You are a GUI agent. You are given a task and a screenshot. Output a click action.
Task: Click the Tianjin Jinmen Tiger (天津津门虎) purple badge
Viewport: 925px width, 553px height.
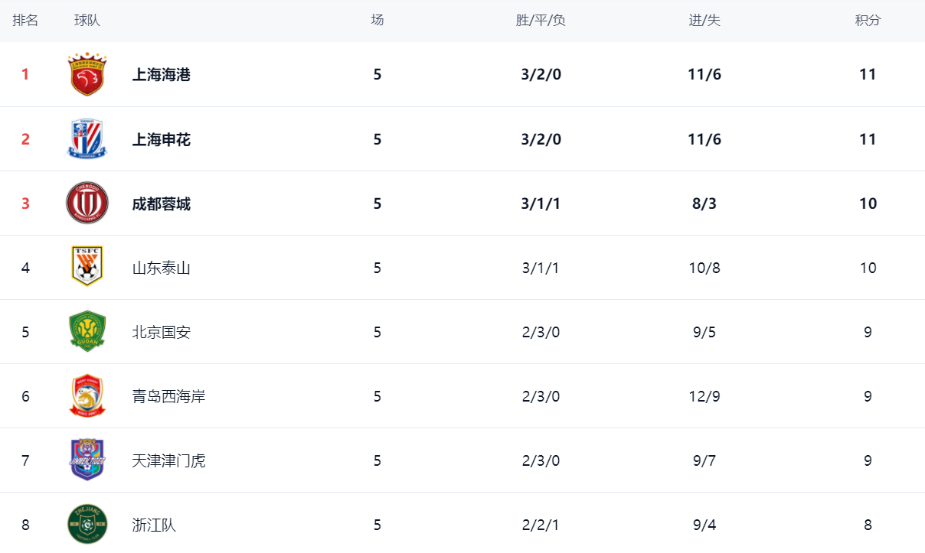click(x=87, y=460)
